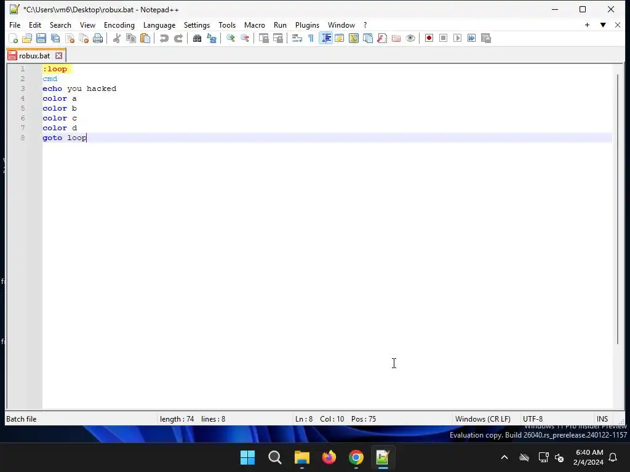
Task: Click the Replace toolbar icon
Action: [212, 38]
